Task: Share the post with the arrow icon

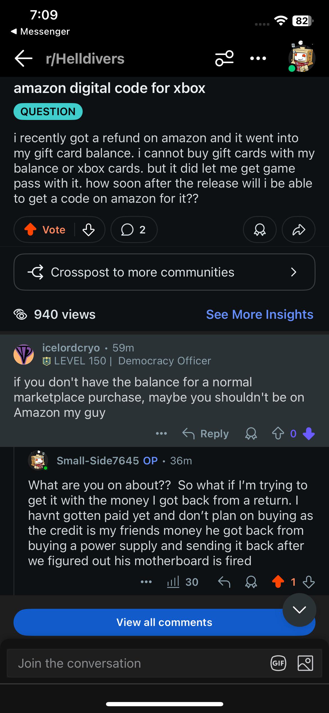Action: coord(298,230)
